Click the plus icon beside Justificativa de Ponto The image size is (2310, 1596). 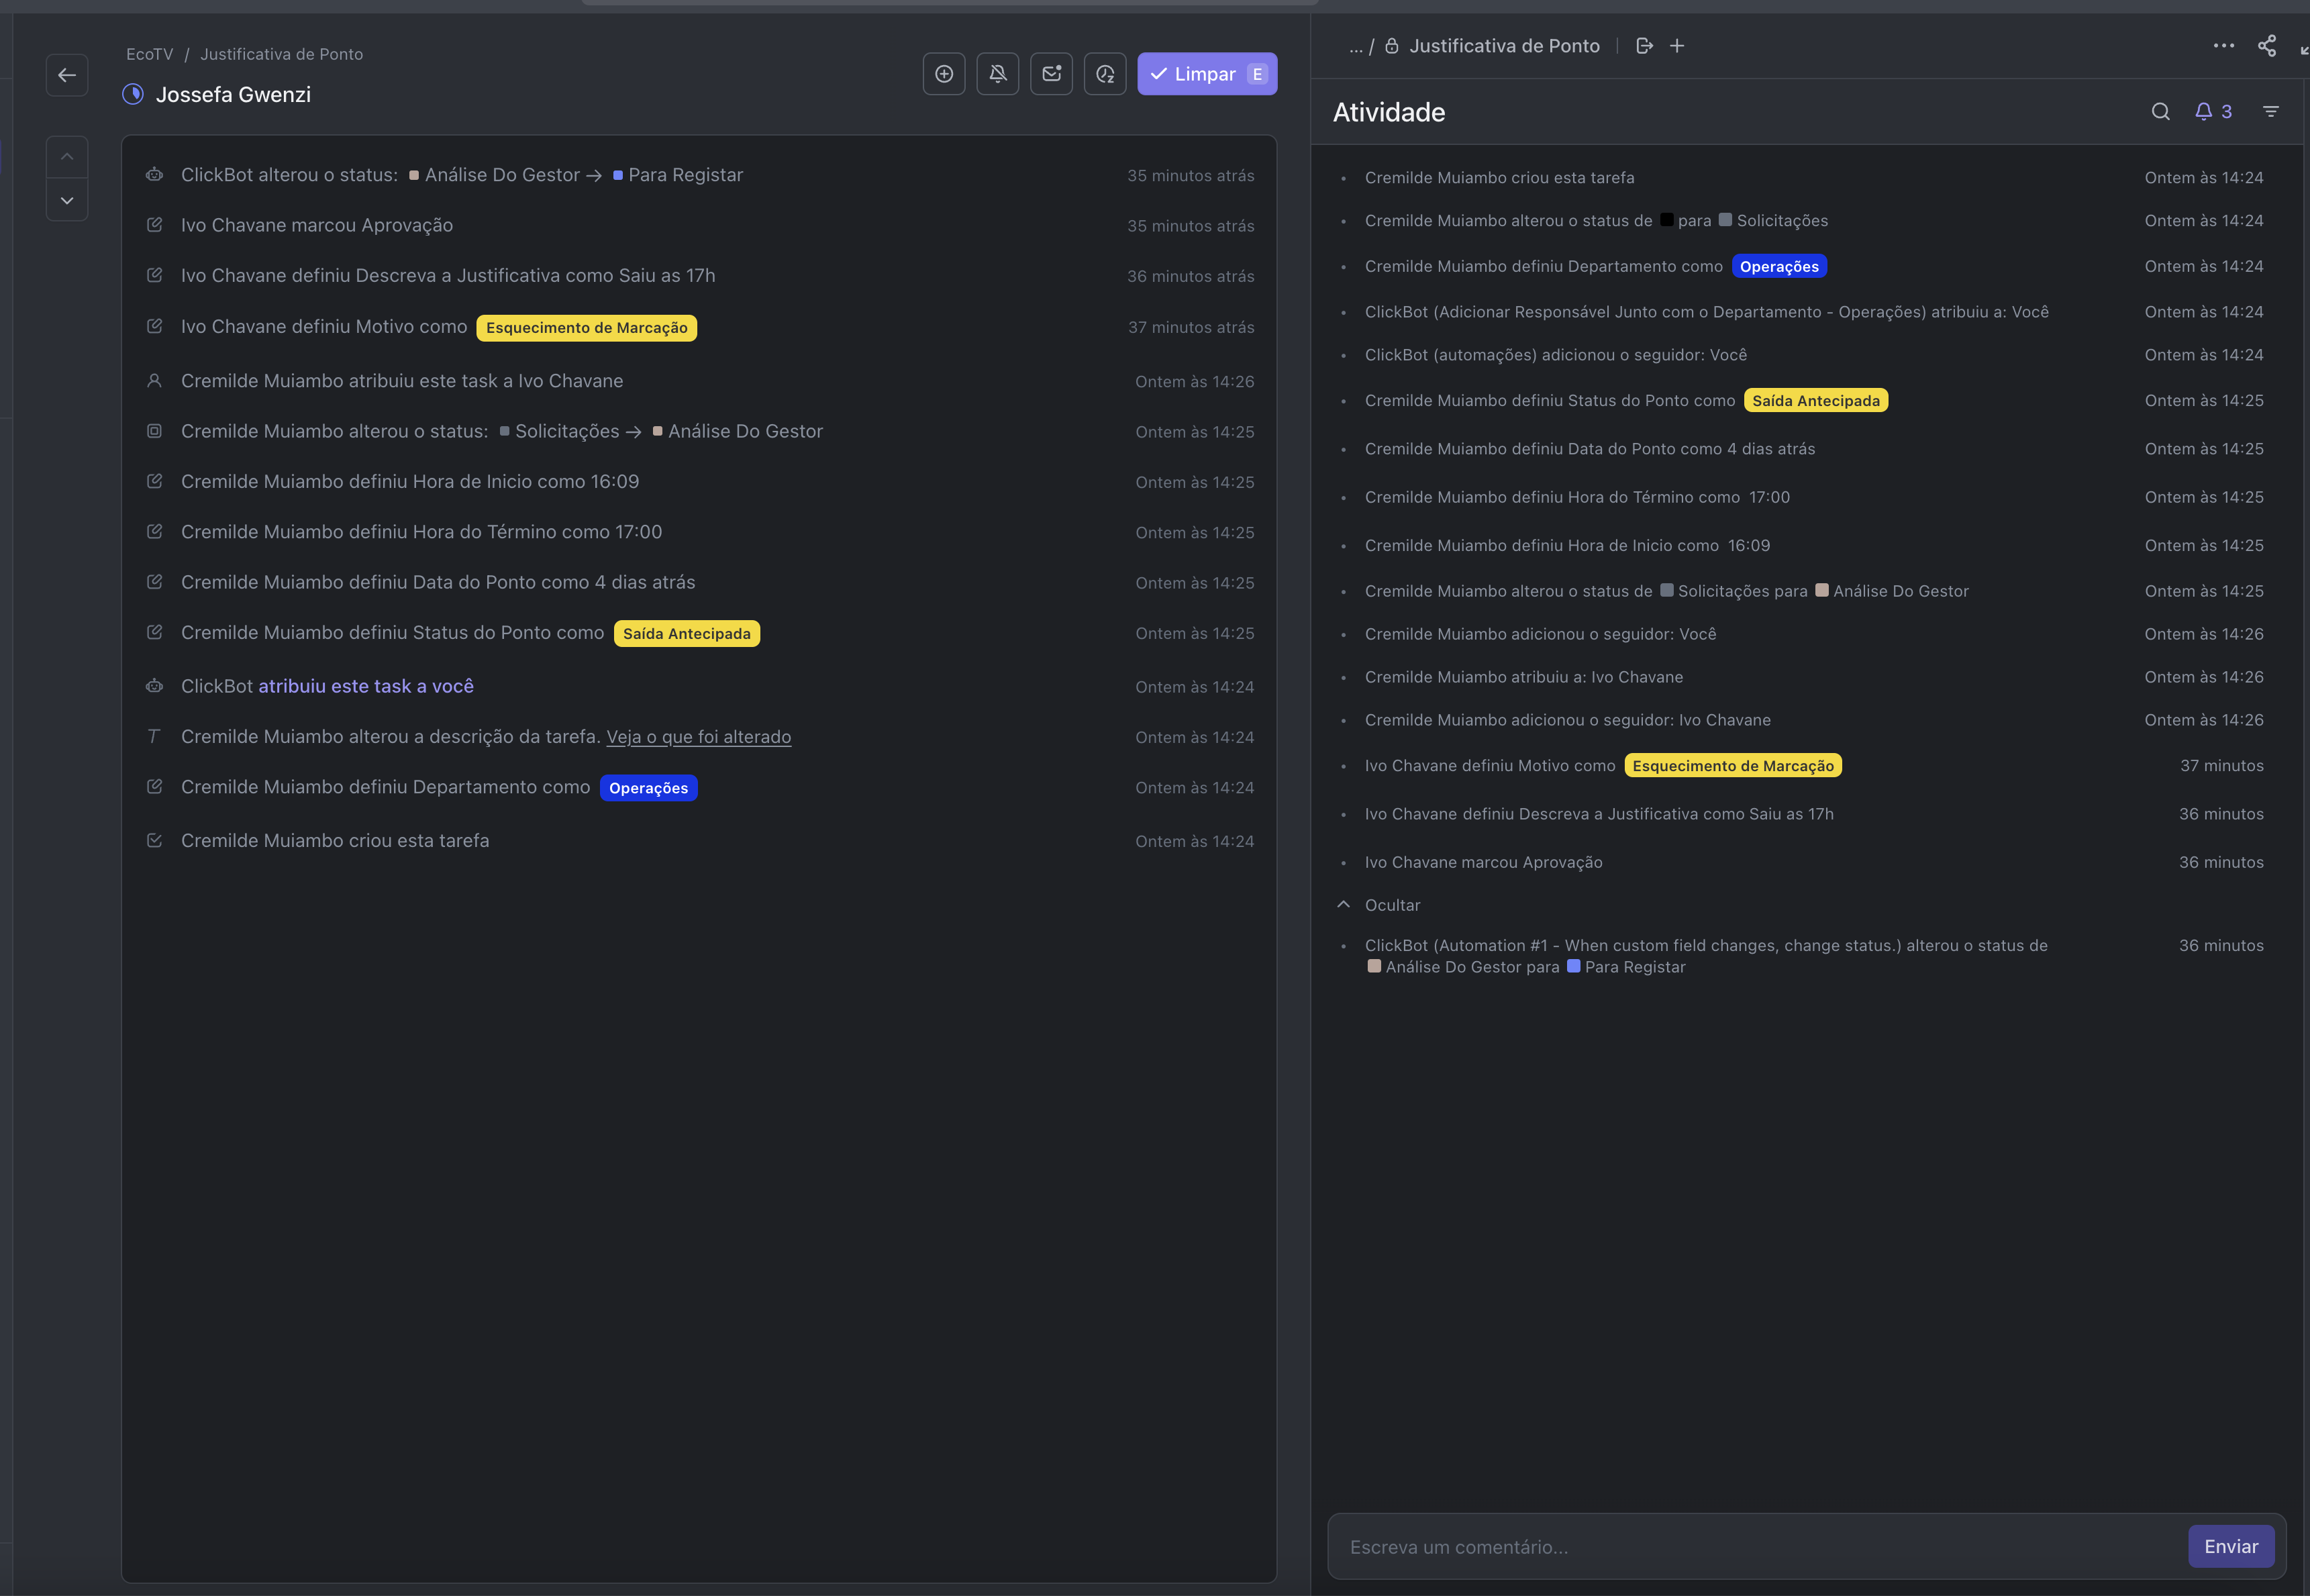(1677, 46)
